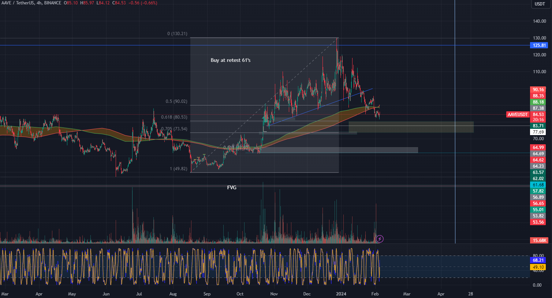The width and height of the screenshot is (552, 298).
Task: Click the Fib level label 0.705 (73.54)
Action: tap(174, 129)
